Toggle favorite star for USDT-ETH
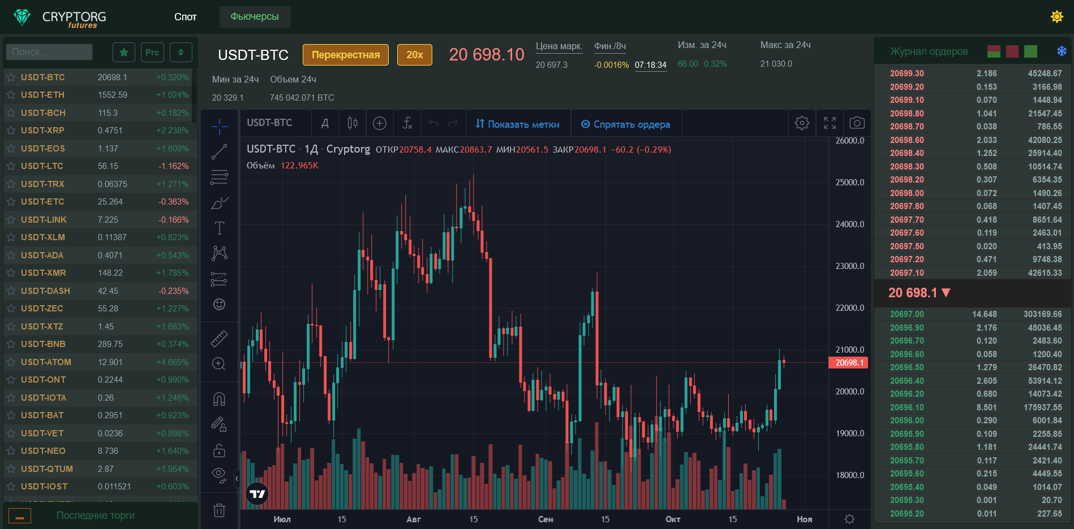 point(11,95)
